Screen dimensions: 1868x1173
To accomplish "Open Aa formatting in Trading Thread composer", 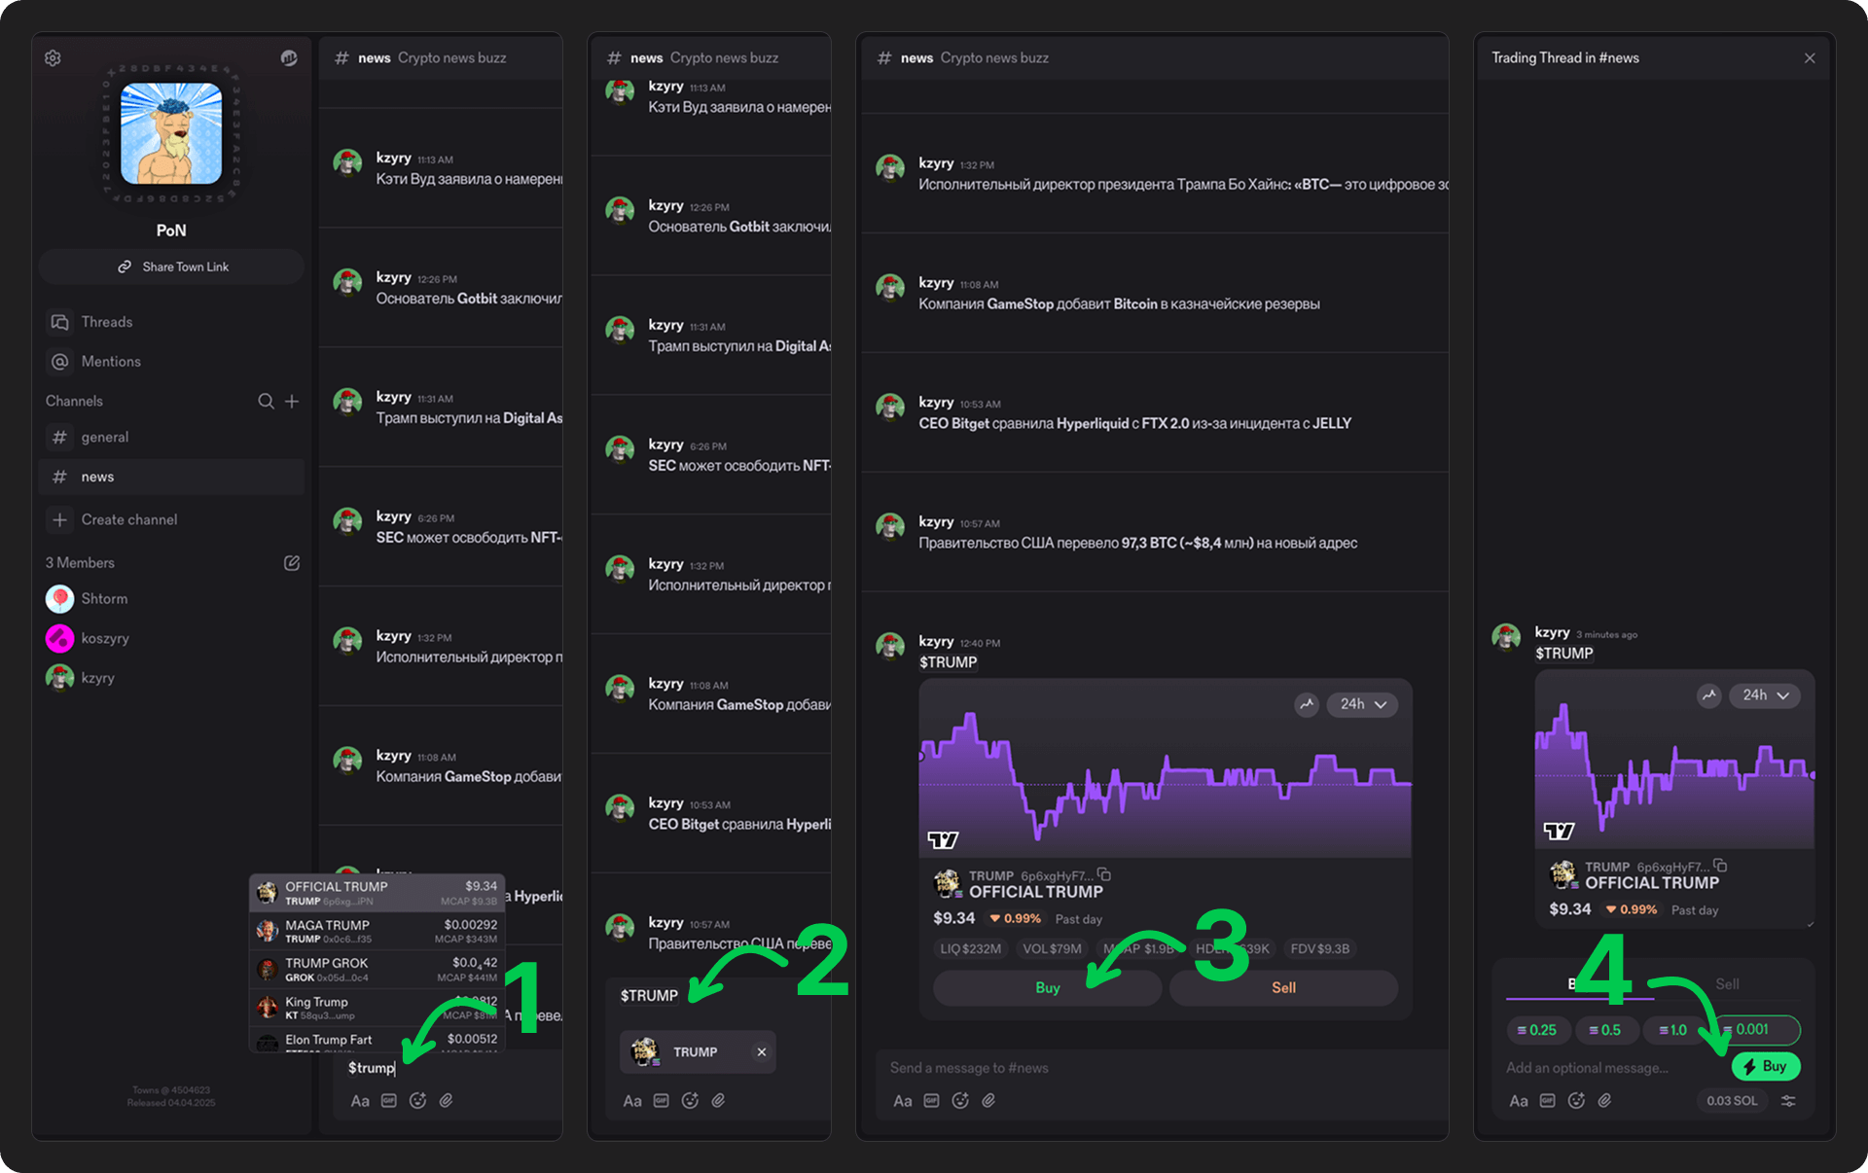I will click(x=1519, y=1101).
